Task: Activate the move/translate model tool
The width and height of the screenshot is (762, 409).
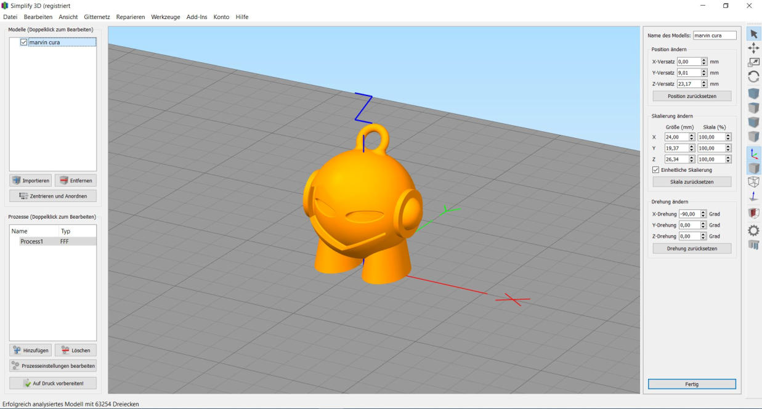Action: (753, 48)
